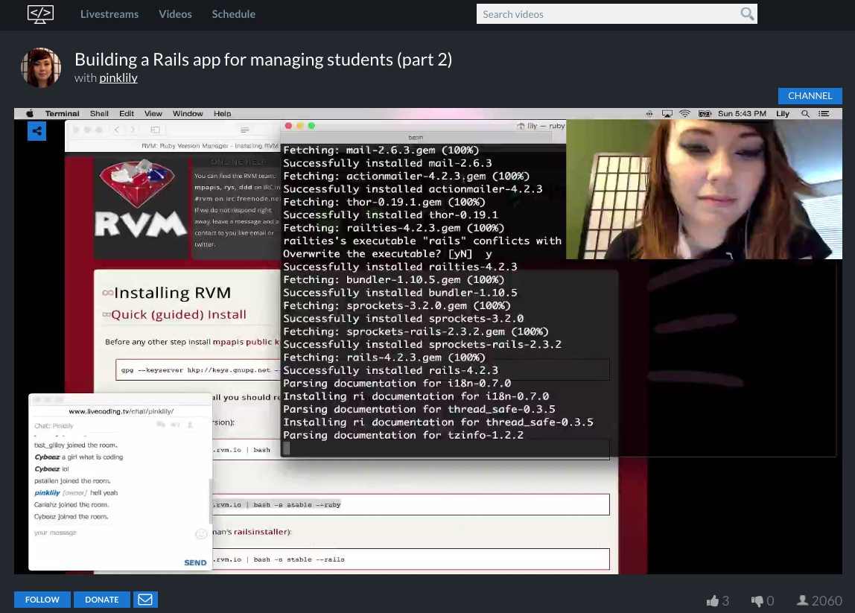Screen dimensions: 855x613
Task: Click the bash -s stable --ruby command
Action: coord(296,505)
